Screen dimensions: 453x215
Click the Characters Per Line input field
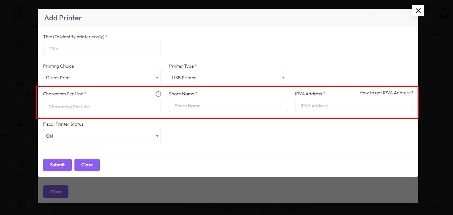coord(102,106)
